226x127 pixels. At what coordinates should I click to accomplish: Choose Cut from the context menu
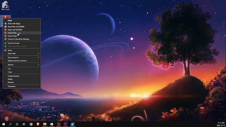click(22, 69)
